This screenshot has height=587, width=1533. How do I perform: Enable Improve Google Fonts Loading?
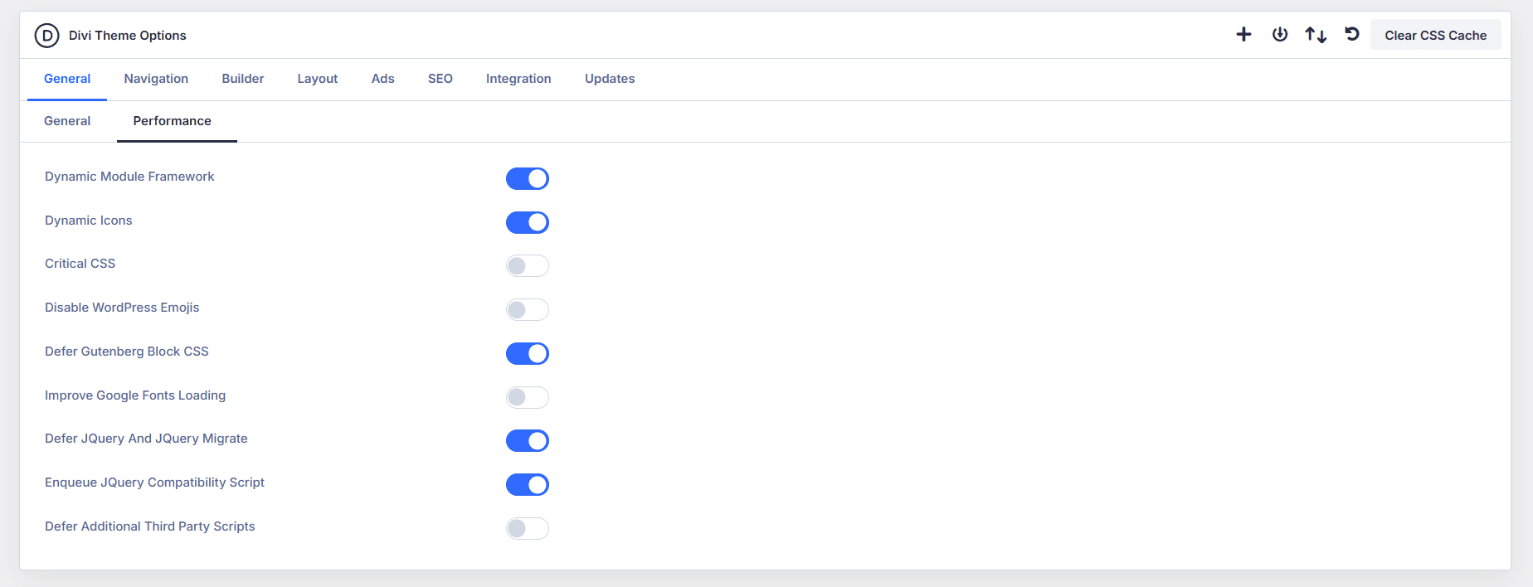[528, 397]
